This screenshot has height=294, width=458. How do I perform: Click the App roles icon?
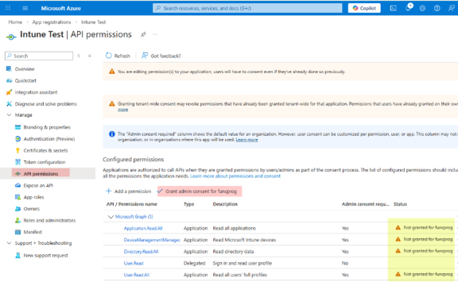(17, 197)
